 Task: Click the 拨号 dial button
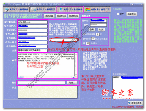click(x=92, y=29)
